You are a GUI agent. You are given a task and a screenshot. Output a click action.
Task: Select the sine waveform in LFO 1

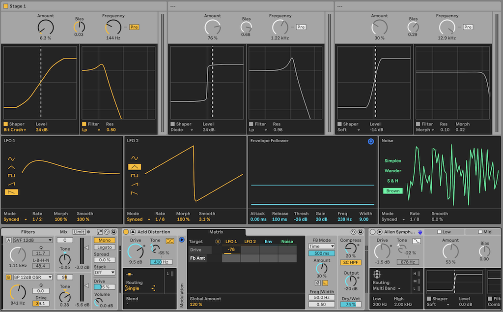11,158
